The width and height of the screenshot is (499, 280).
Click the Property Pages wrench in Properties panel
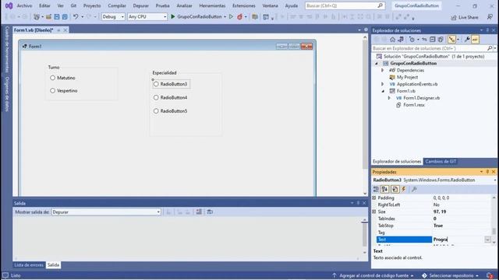[414, 189]
